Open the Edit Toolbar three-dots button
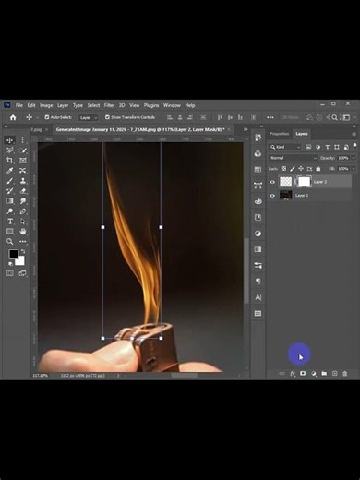 click(x=22, y=242)
